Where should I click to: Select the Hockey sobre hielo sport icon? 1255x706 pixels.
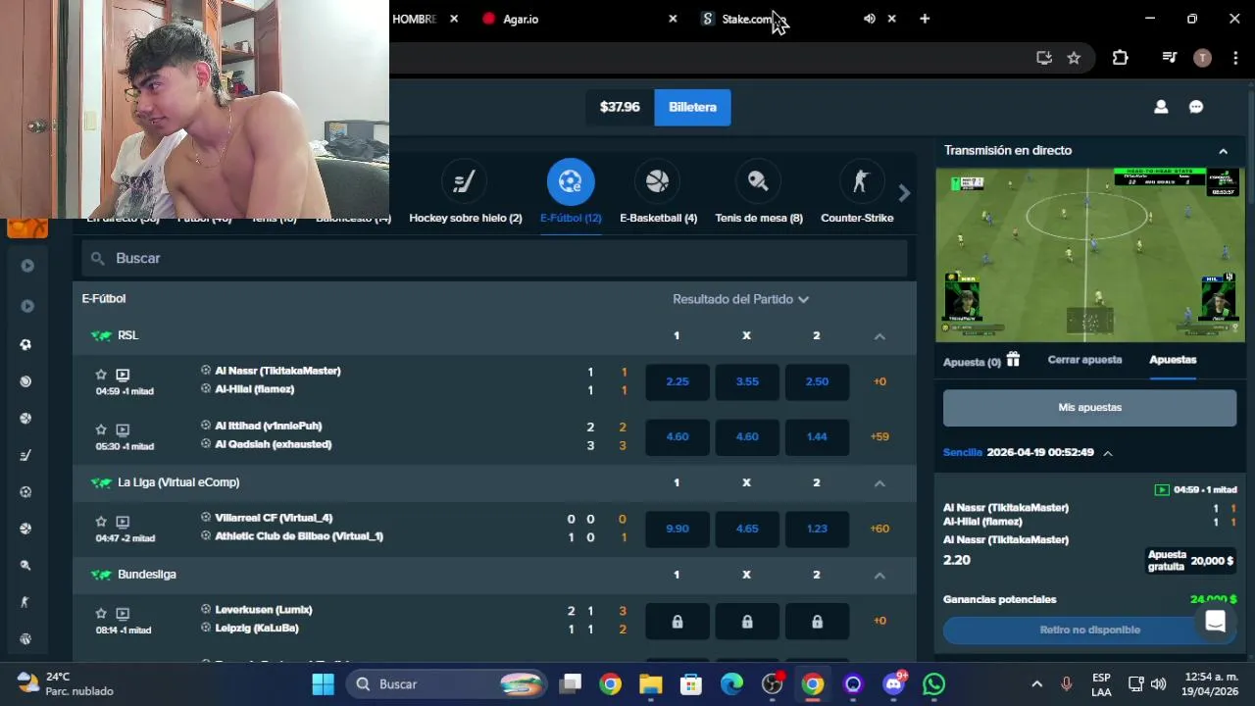465,182
